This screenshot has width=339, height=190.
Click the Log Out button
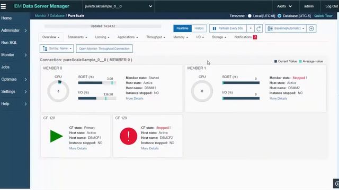(x=332, y=6)
